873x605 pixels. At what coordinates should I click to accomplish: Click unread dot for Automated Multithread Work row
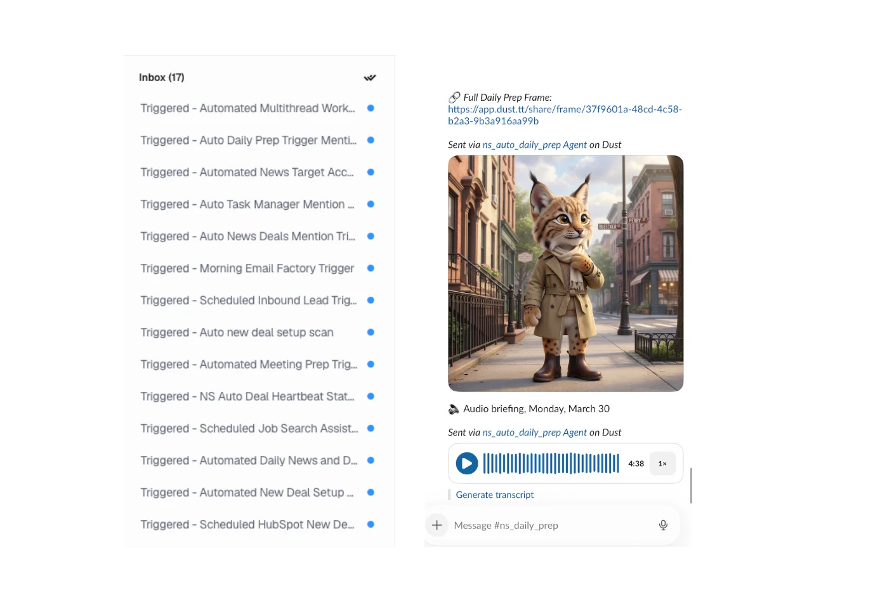coord(371,108)
